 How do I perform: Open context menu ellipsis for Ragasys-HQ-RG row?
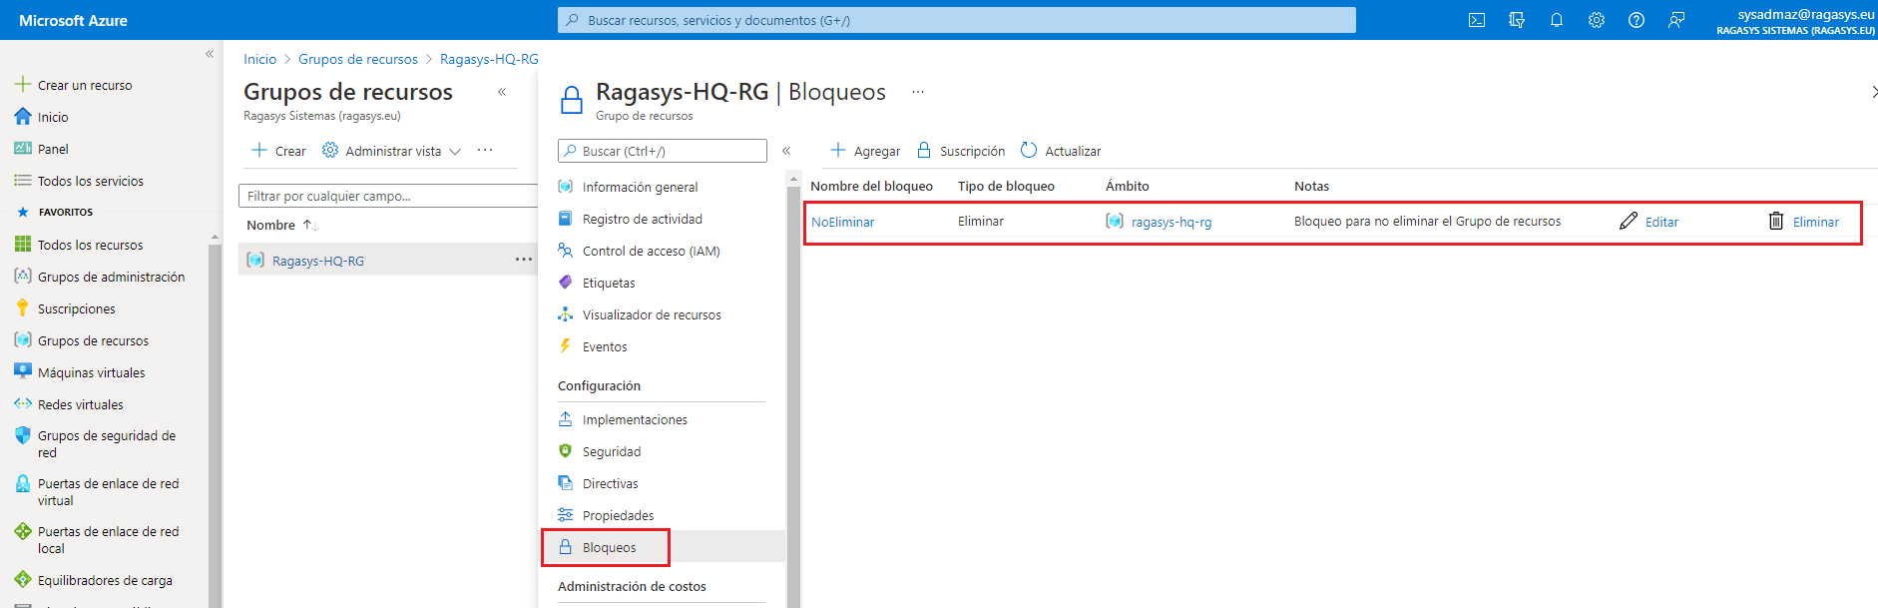pos(523,260)
